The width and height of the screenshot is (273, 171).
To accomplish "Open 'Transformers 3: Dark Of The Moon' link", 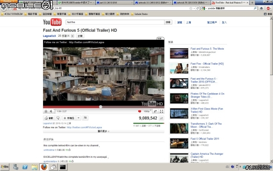I will (x=206, y=125).
